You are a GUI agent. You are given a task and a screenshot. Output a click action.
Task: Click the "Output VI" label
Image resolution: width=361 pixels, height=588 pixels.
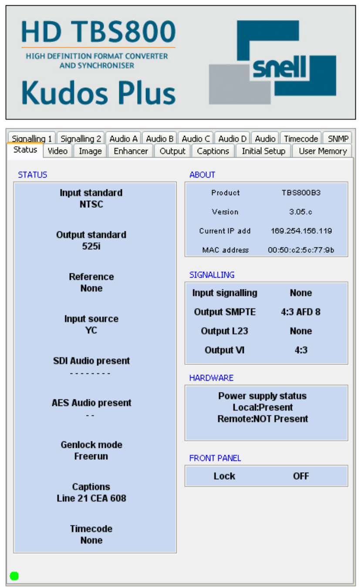point(225,350)
